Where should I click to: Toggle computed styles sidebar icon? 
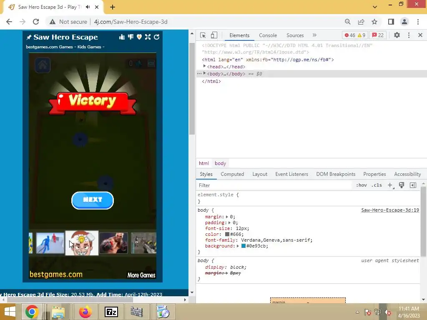[x=413, y=185]
